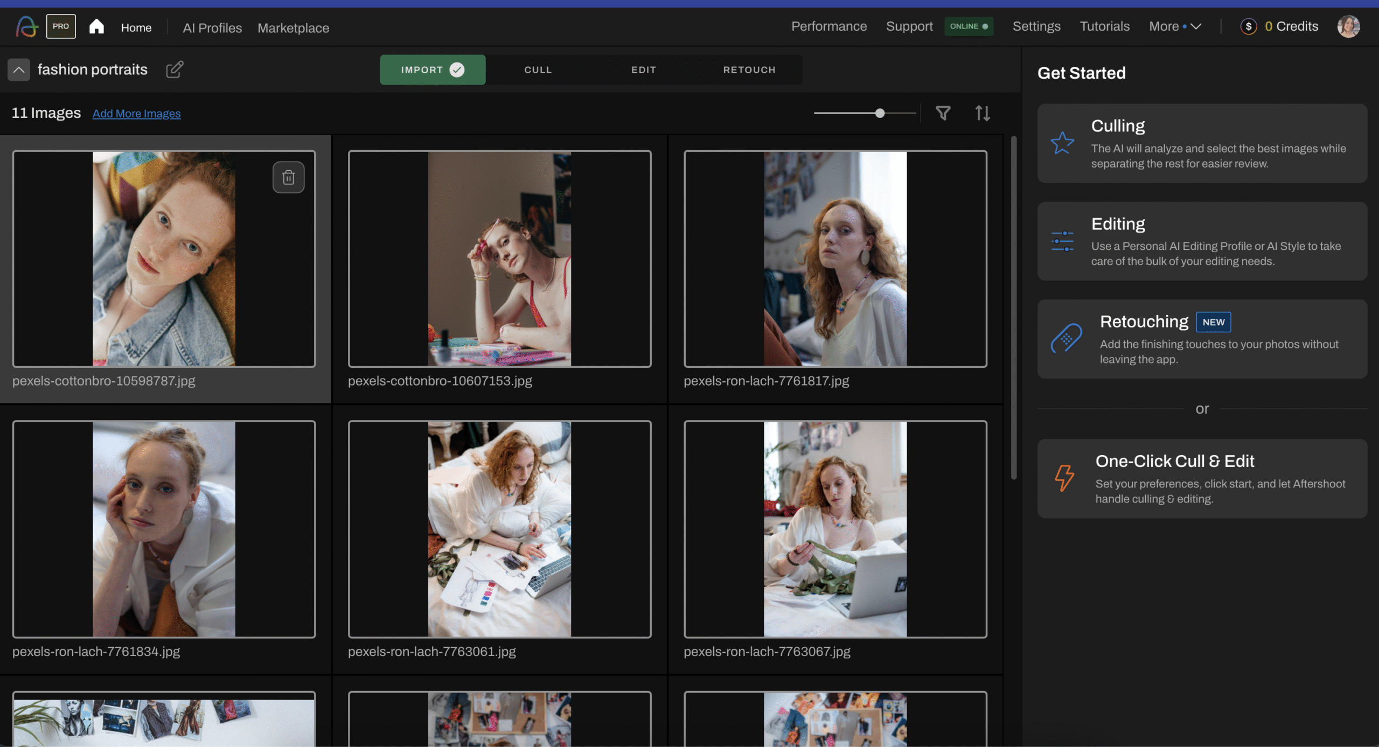This screenshot has height=747, width=1379.
Task: Open user profile avatar
Action: [x=1348, y=26]
